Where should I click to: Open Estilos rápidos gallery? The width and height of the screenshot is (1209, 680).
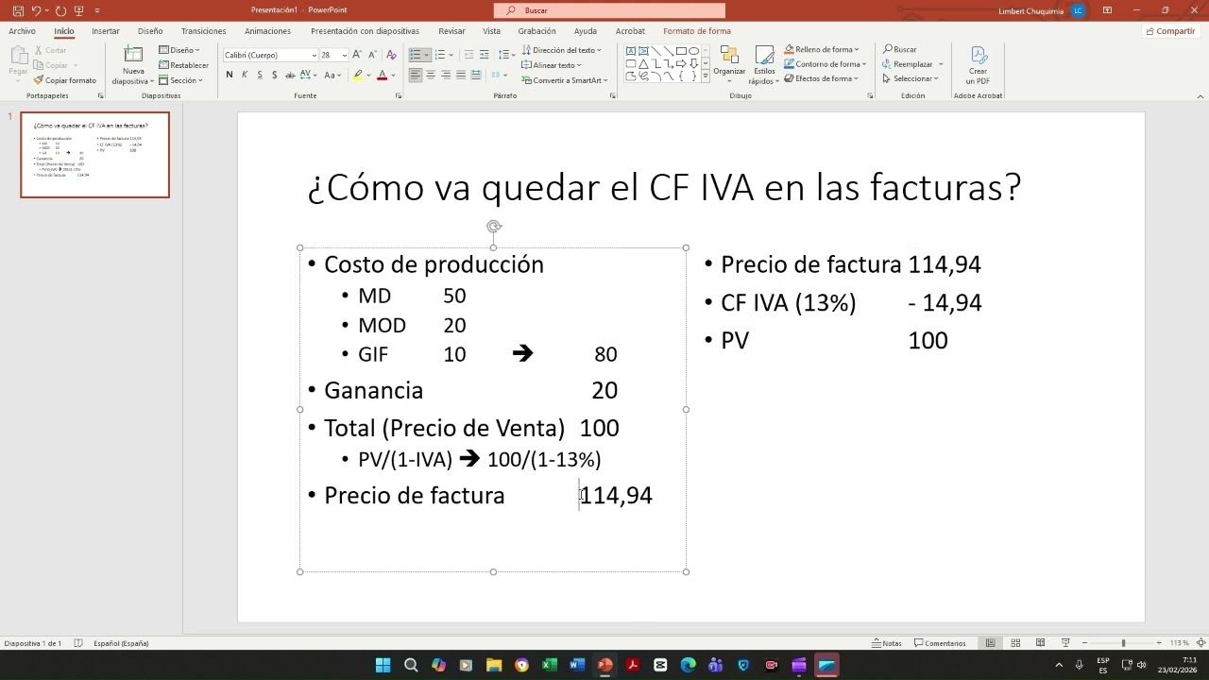[x=763, y=63]
